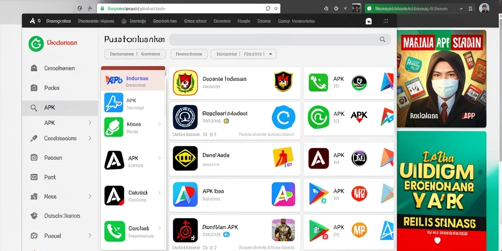Click the badge icon above Peoual
The height and width of the screenshot is (251, 502).
[x=34, y=216]
